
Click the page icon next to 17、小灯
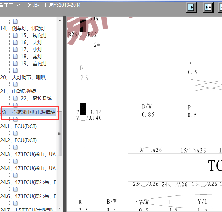coord(15,49)
